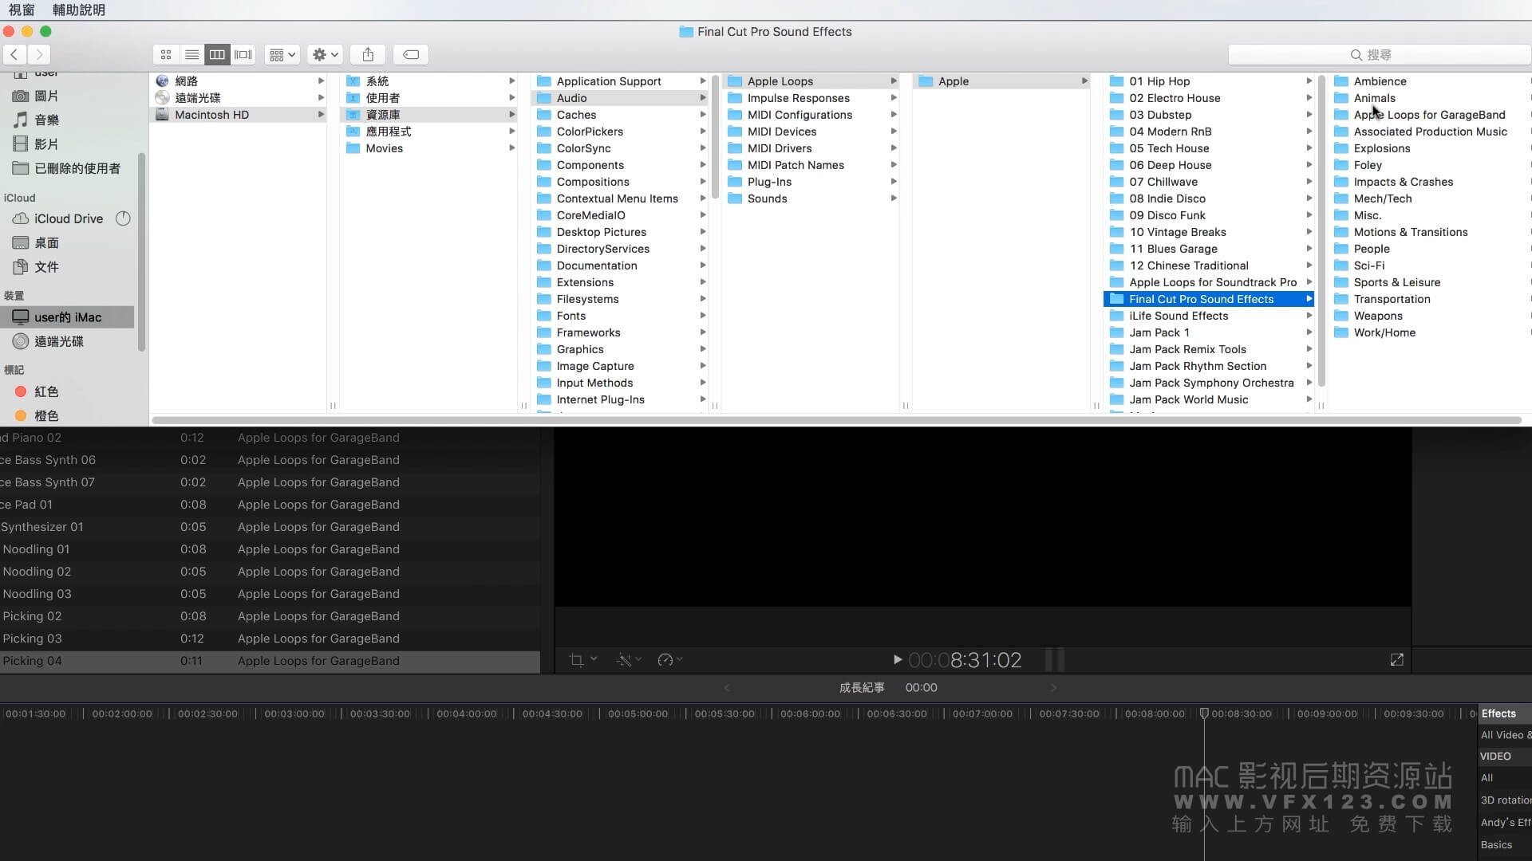Play the viewer with the play button
Image resolution: width=1532 pixels, height=861 pixels.
897,659
